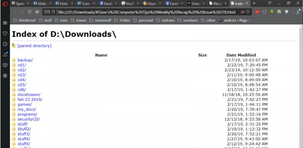Viewport: 303px width, 148px height.
Task: Toggle the red ad blocker extension icon
Action: pyautogui.click(x=257, y=12)
